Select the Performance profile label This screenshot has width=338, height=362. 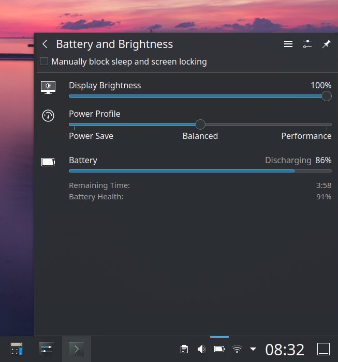306,136
